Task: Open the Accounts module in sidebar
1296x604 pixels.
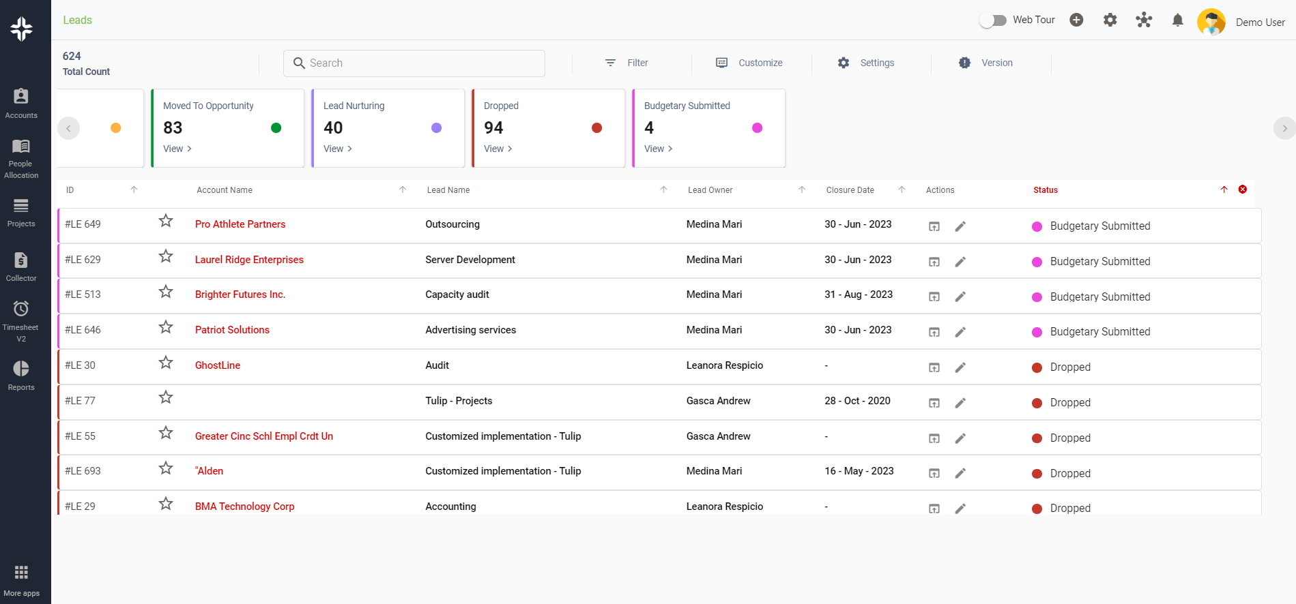Action: [x=21, y=104]
